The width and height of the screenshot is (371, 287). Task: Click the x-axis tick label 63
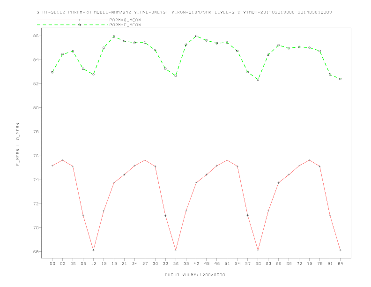pyautogui.click(x=268, y=264)
